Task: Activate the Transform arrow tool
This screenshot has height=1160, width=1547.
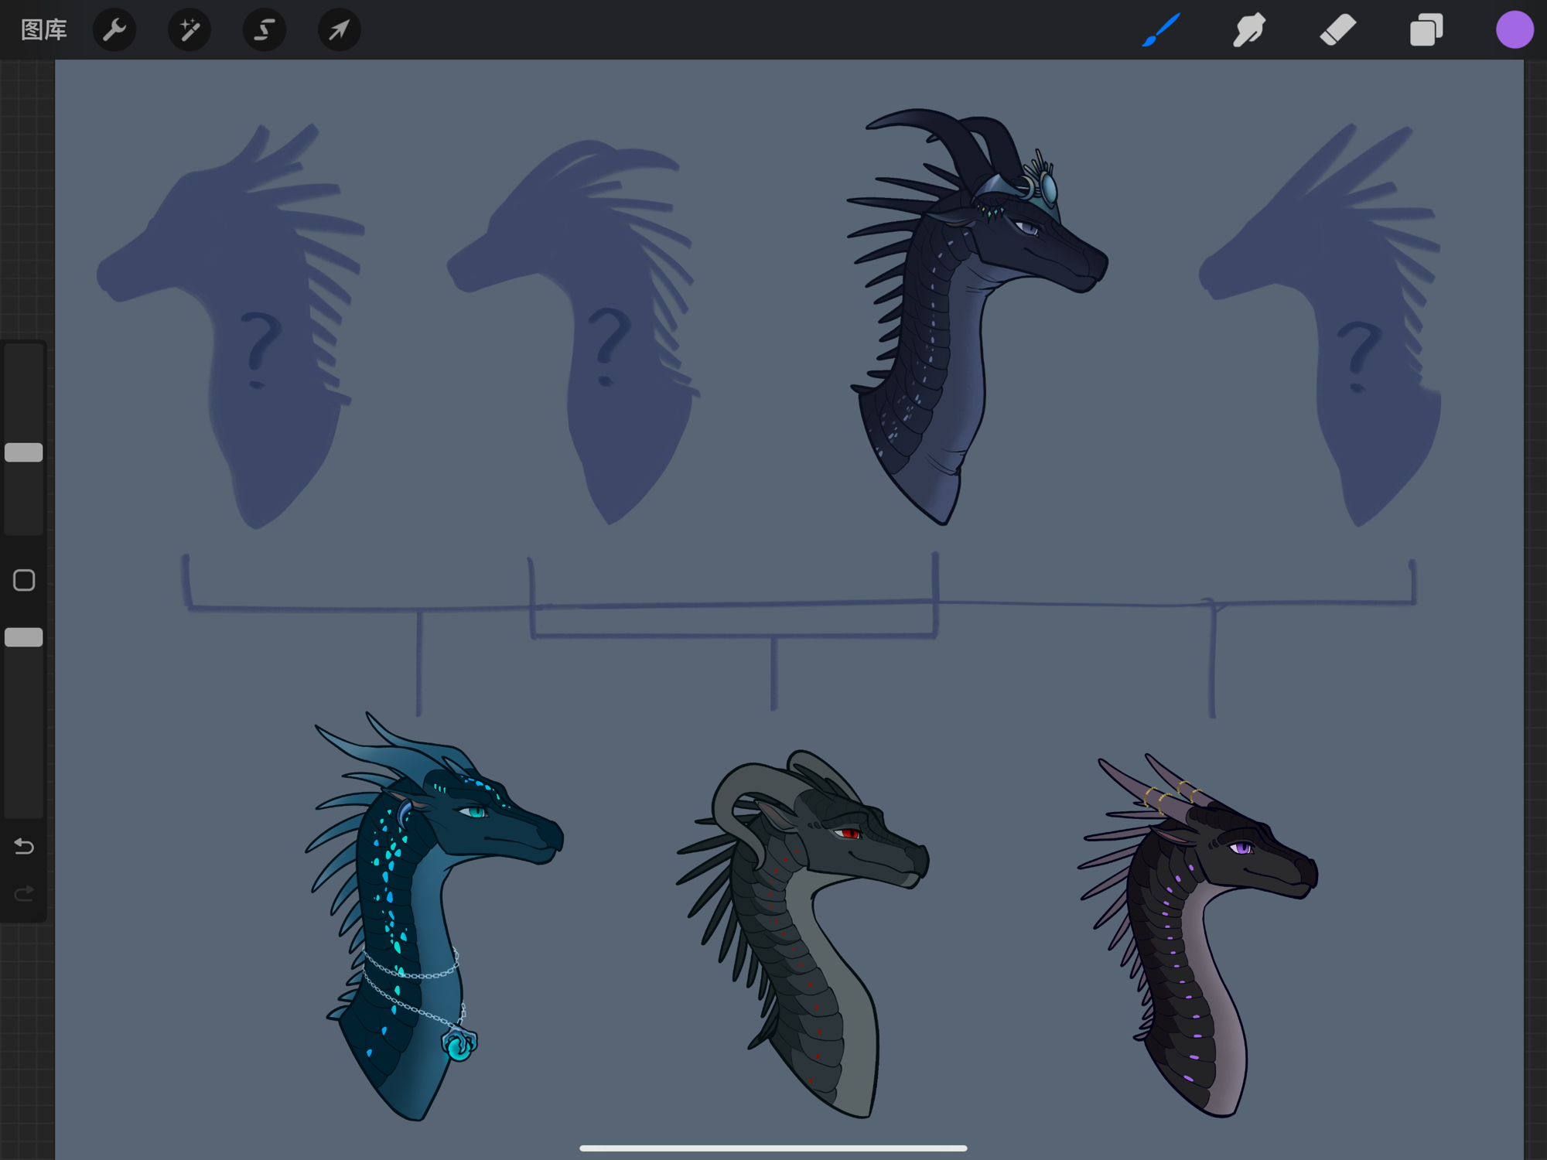Action: click(x=339, y=30)
